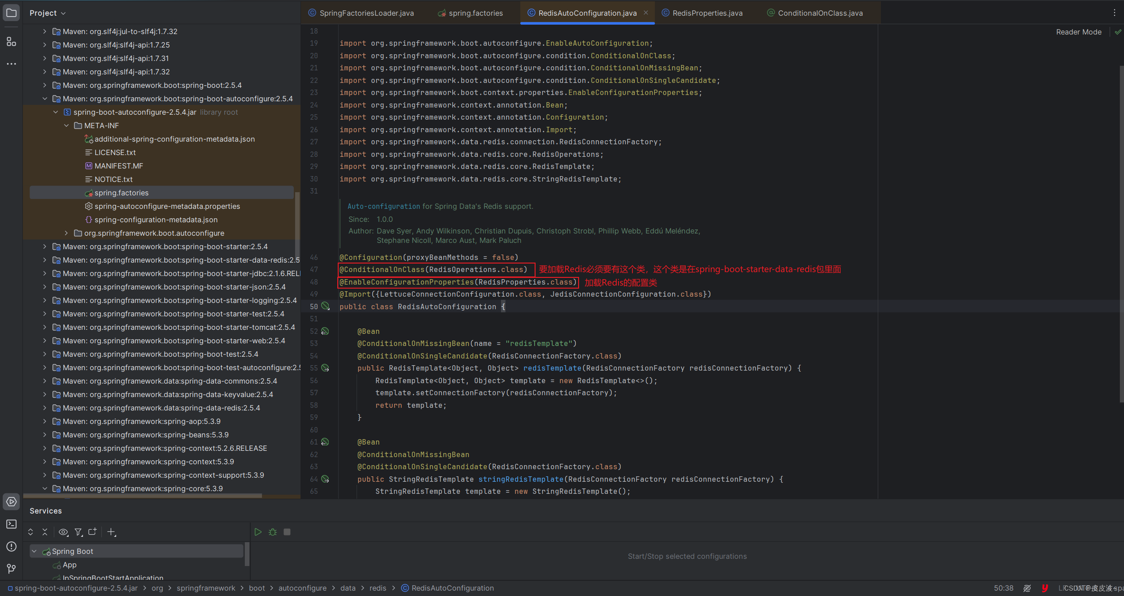The height and width of the screenshot is (596, 1124).
Task: Add service with the plus icon
Action: coord(111,532)
